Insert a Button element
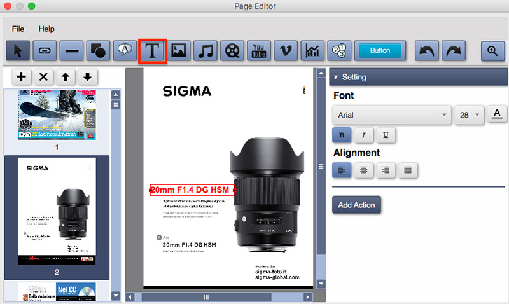The height and width of the screenshot is (304, 509). (x=380, y=51)
